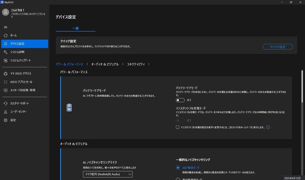The width and height of the screenshot is (305, 180).
Task: Click the vertical scrollbar on the right
Action: 302,86
